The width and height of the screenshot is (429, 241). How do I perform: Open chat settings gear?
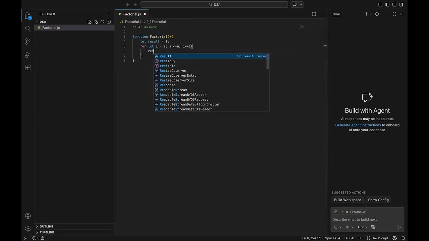[x=377, y=14]
